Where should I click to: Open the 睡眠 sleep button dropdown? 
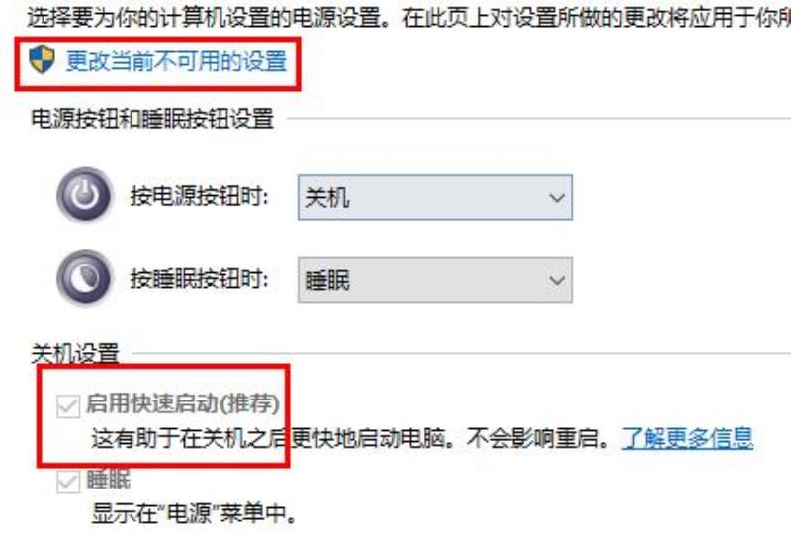pyautogui.click(x=435, y=280)
